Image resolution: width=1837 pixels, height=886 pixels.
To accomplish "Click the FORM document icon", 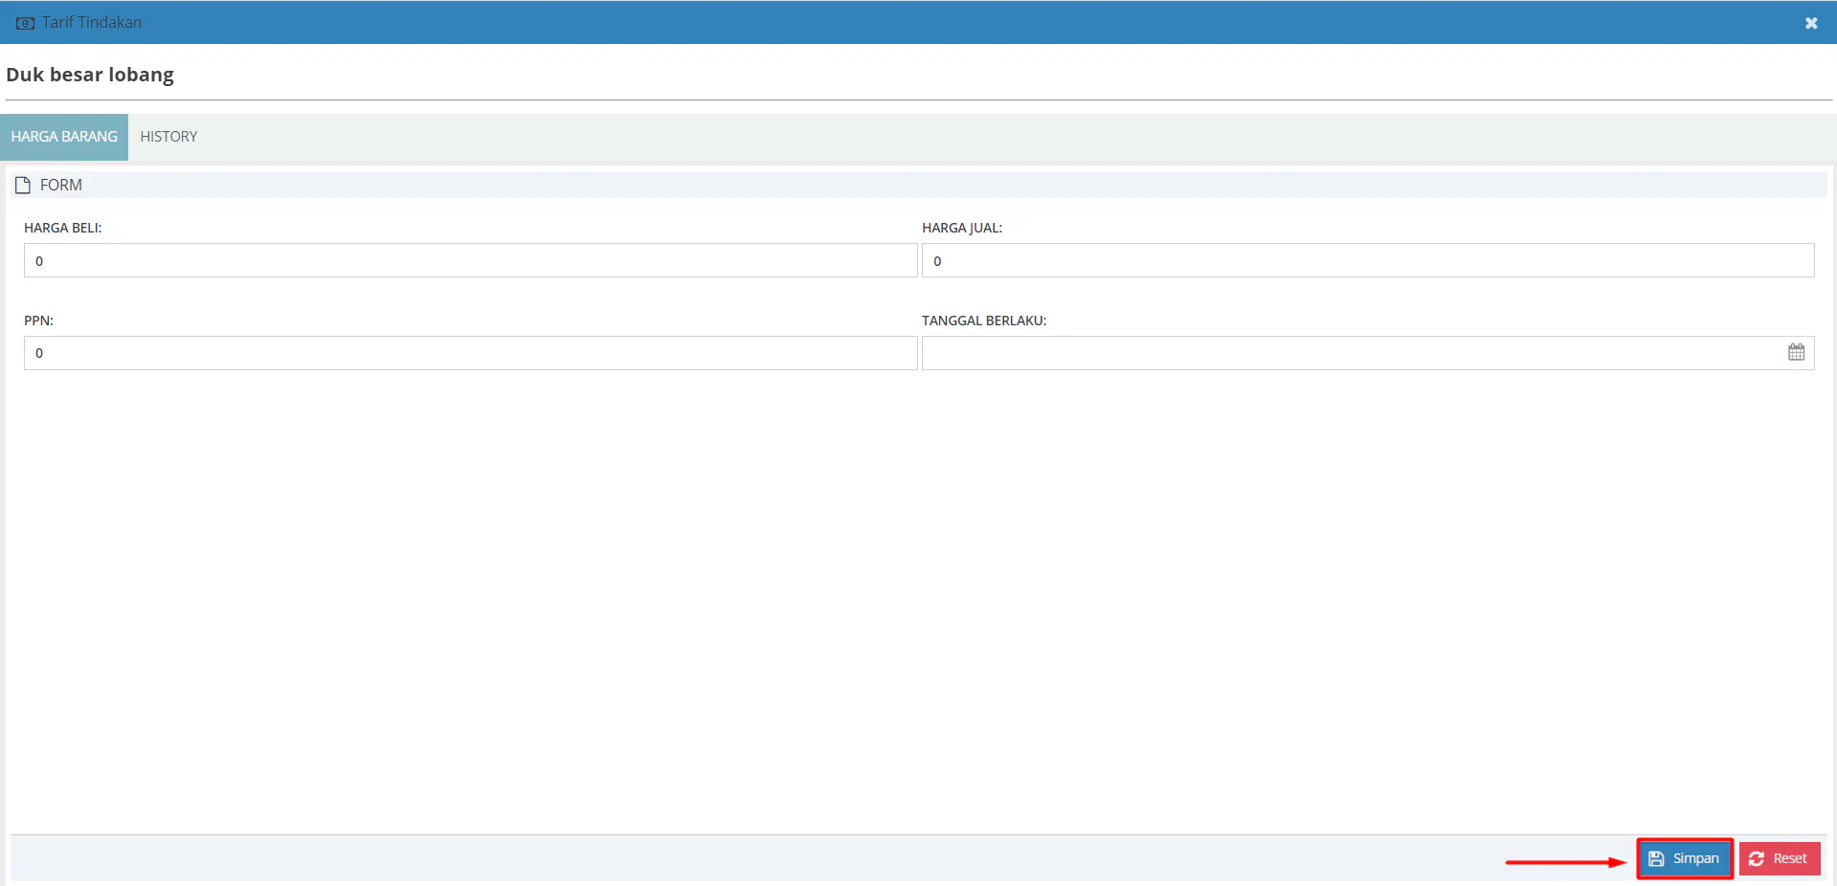I will [x=23, y=185].
